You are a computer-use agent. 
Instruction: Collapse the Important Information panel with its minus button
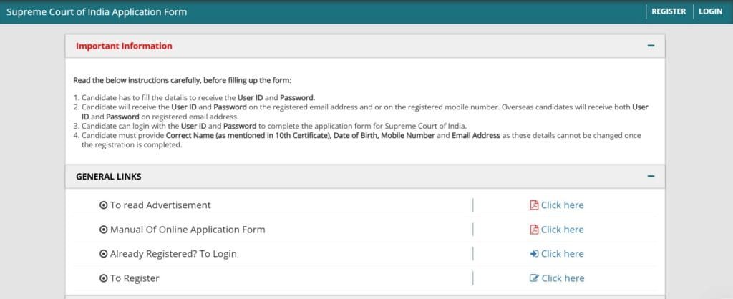pos(651,46)
